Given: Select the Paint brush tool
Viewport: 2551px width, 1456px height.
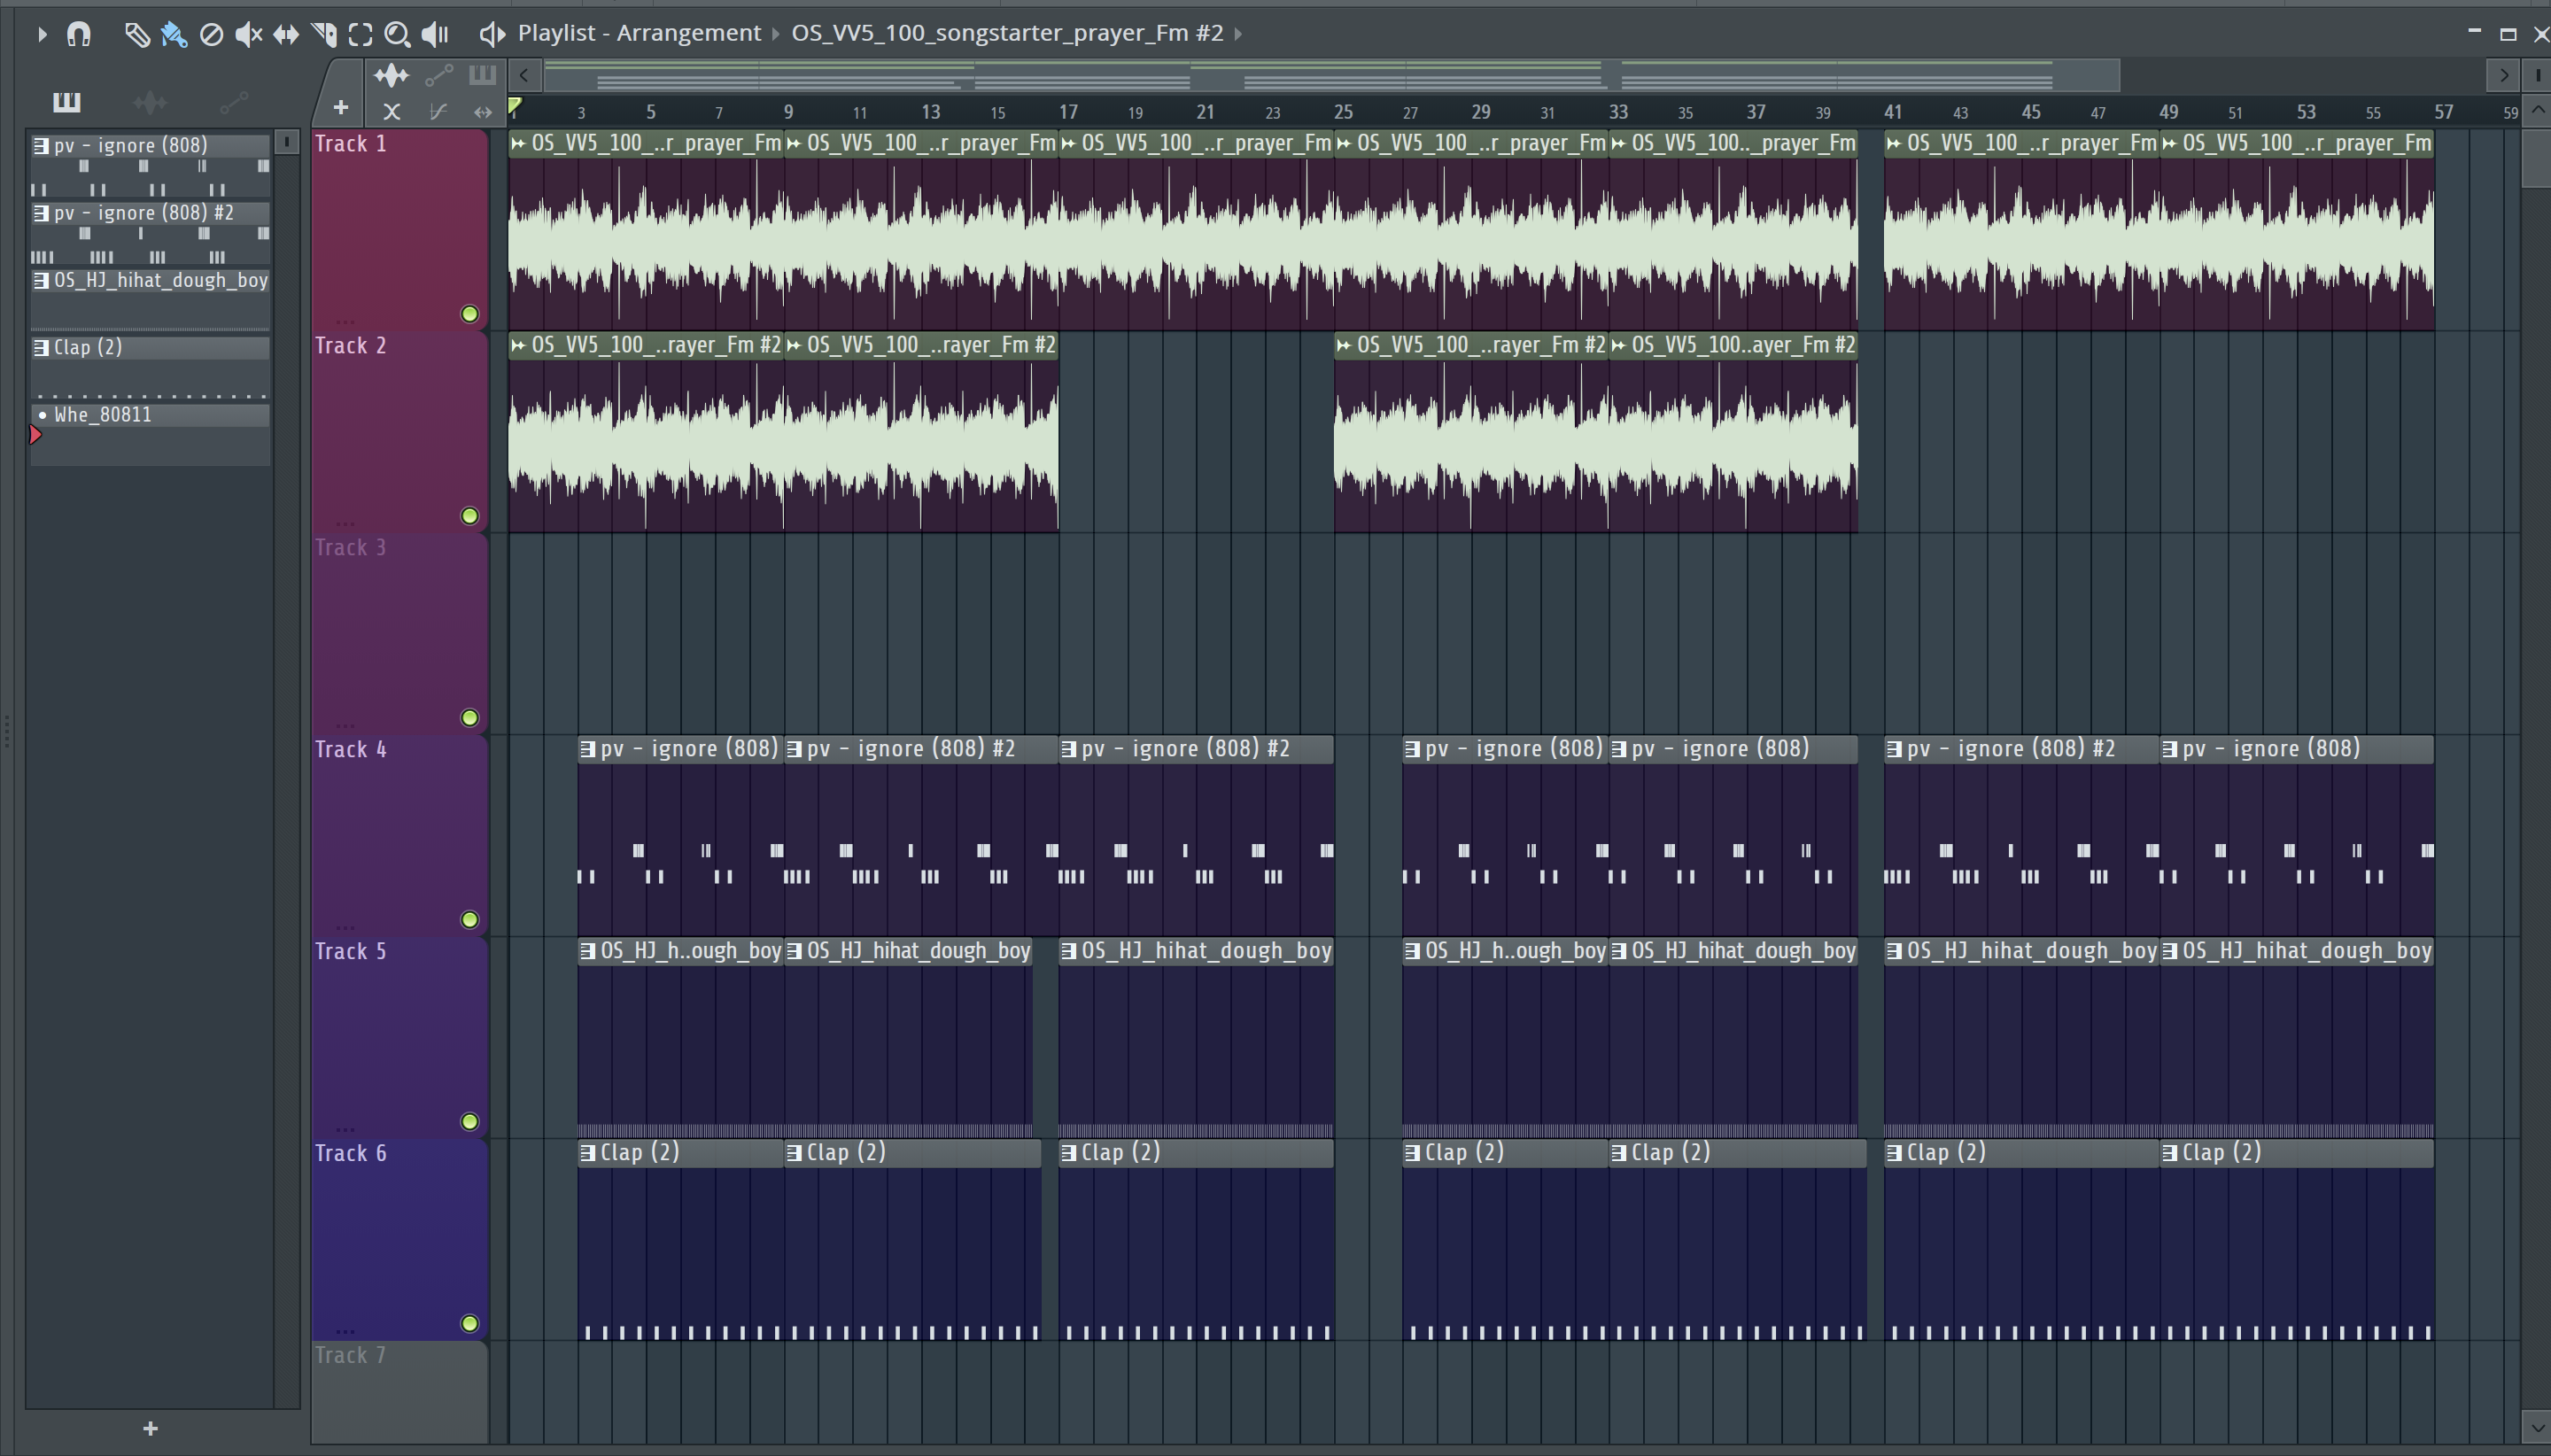Looking at the screenshot, I should pyautogui.click(x=174, y=35).
